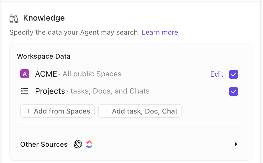263x163 pixels.
Task: Select the ACME workspace name
Action: click(x=46, y=74)
